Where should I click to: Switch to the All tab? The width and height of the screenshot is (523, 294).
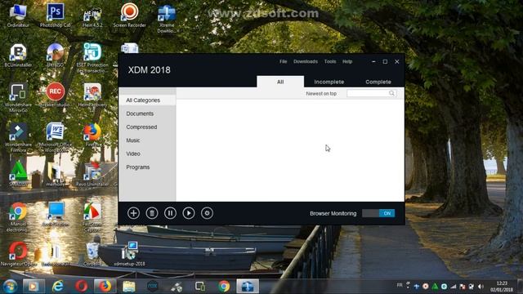(280, 82)
